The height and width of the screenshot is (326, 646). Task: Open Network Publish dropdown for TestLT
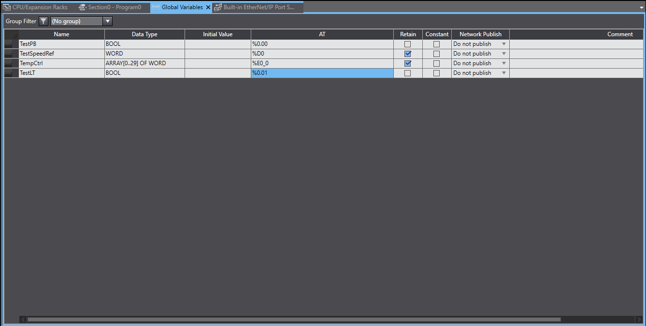point(504,73)
